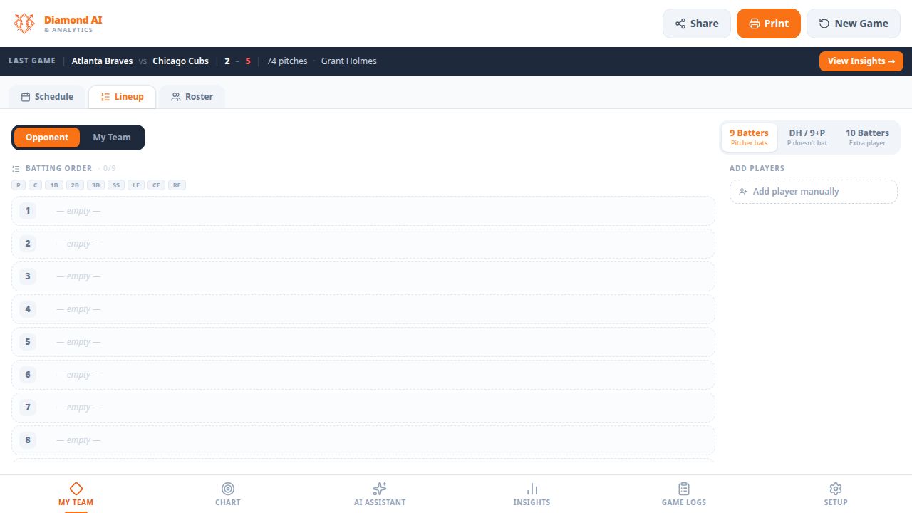Viewport: 912px width, 513px height.
Task: Switch to the Schedule tab
Action: (47, 97)
